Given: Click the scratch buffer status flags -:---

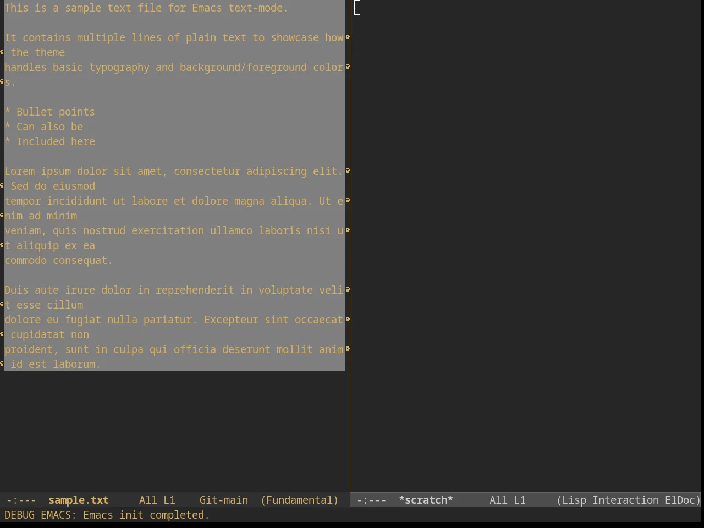Looking at the screenshot, I should point(372,500).
